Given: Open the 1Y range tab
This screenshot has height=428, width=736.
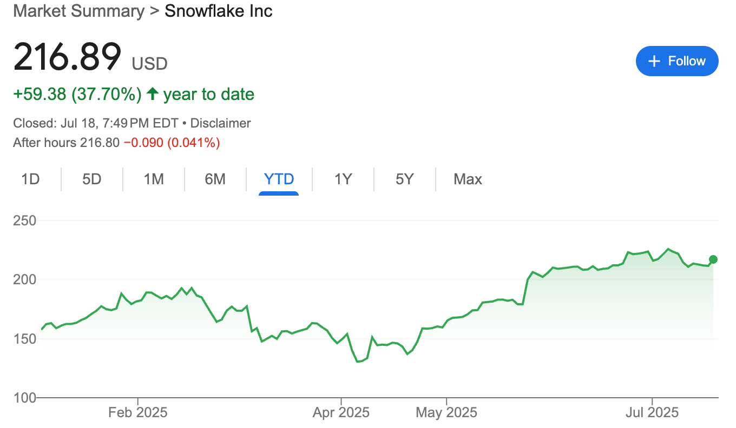Looking at the screenshot, I should (343, 179).
